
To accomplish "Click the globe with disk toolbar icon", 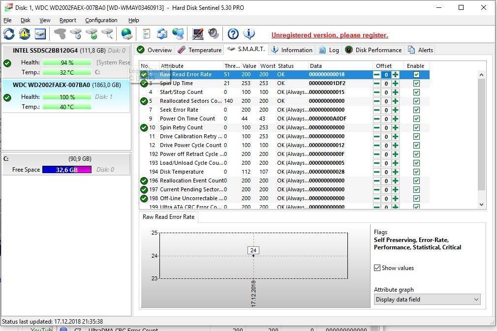I will coord(127,34).
